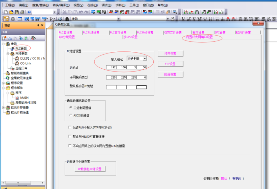Insert open contact using F5 ladder icon
Viewport: 277px width, 189px height.
pos(183,19)
